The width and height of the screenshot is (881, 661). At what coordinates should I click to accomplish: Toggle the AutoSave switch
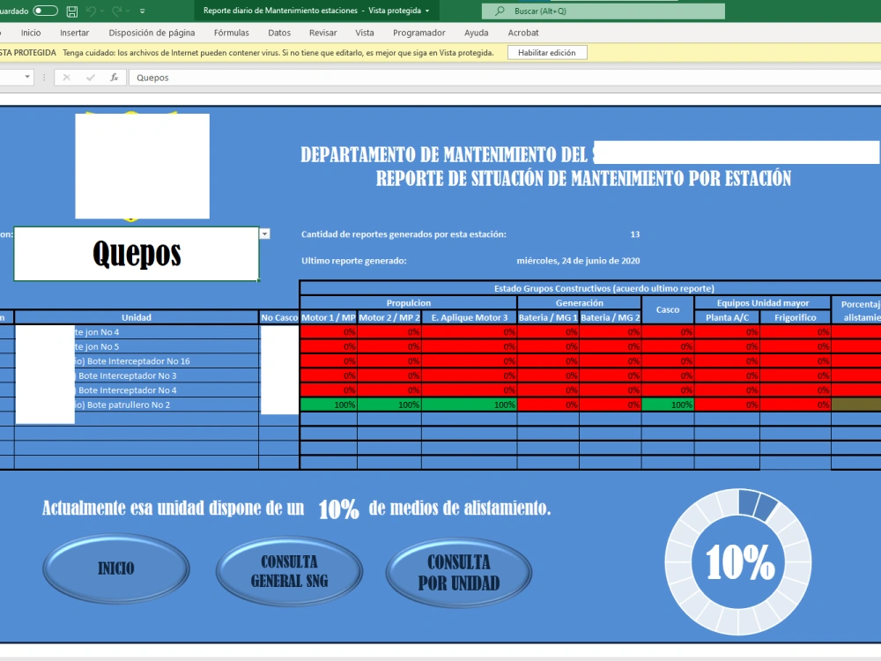[x=45, y=11]
